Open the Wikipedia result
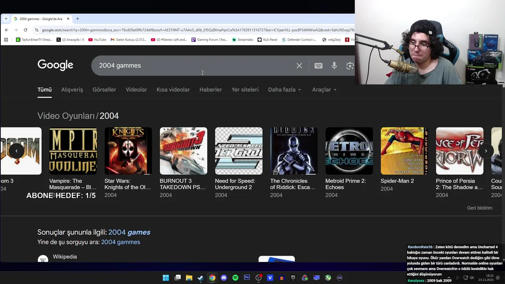Screen dimensions: 505x284 [65, 257]
